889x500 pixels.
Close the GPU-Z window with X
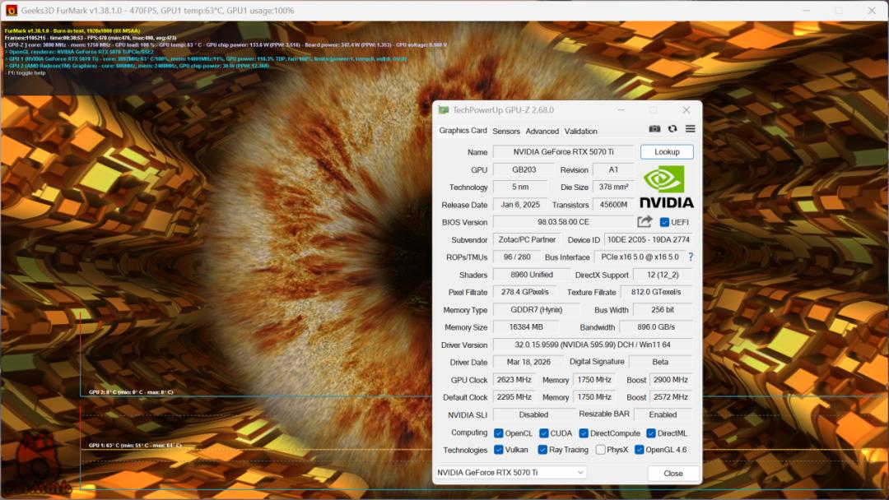686,110
